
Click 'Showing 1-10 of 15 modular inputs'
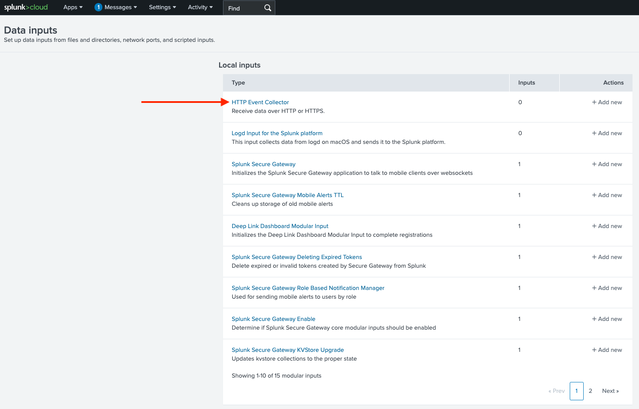tap(277, 376)
